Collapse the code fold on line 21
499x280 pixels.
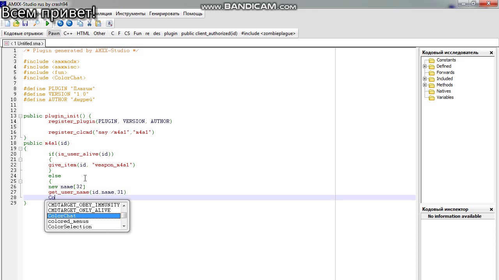[x=20, y=159]
